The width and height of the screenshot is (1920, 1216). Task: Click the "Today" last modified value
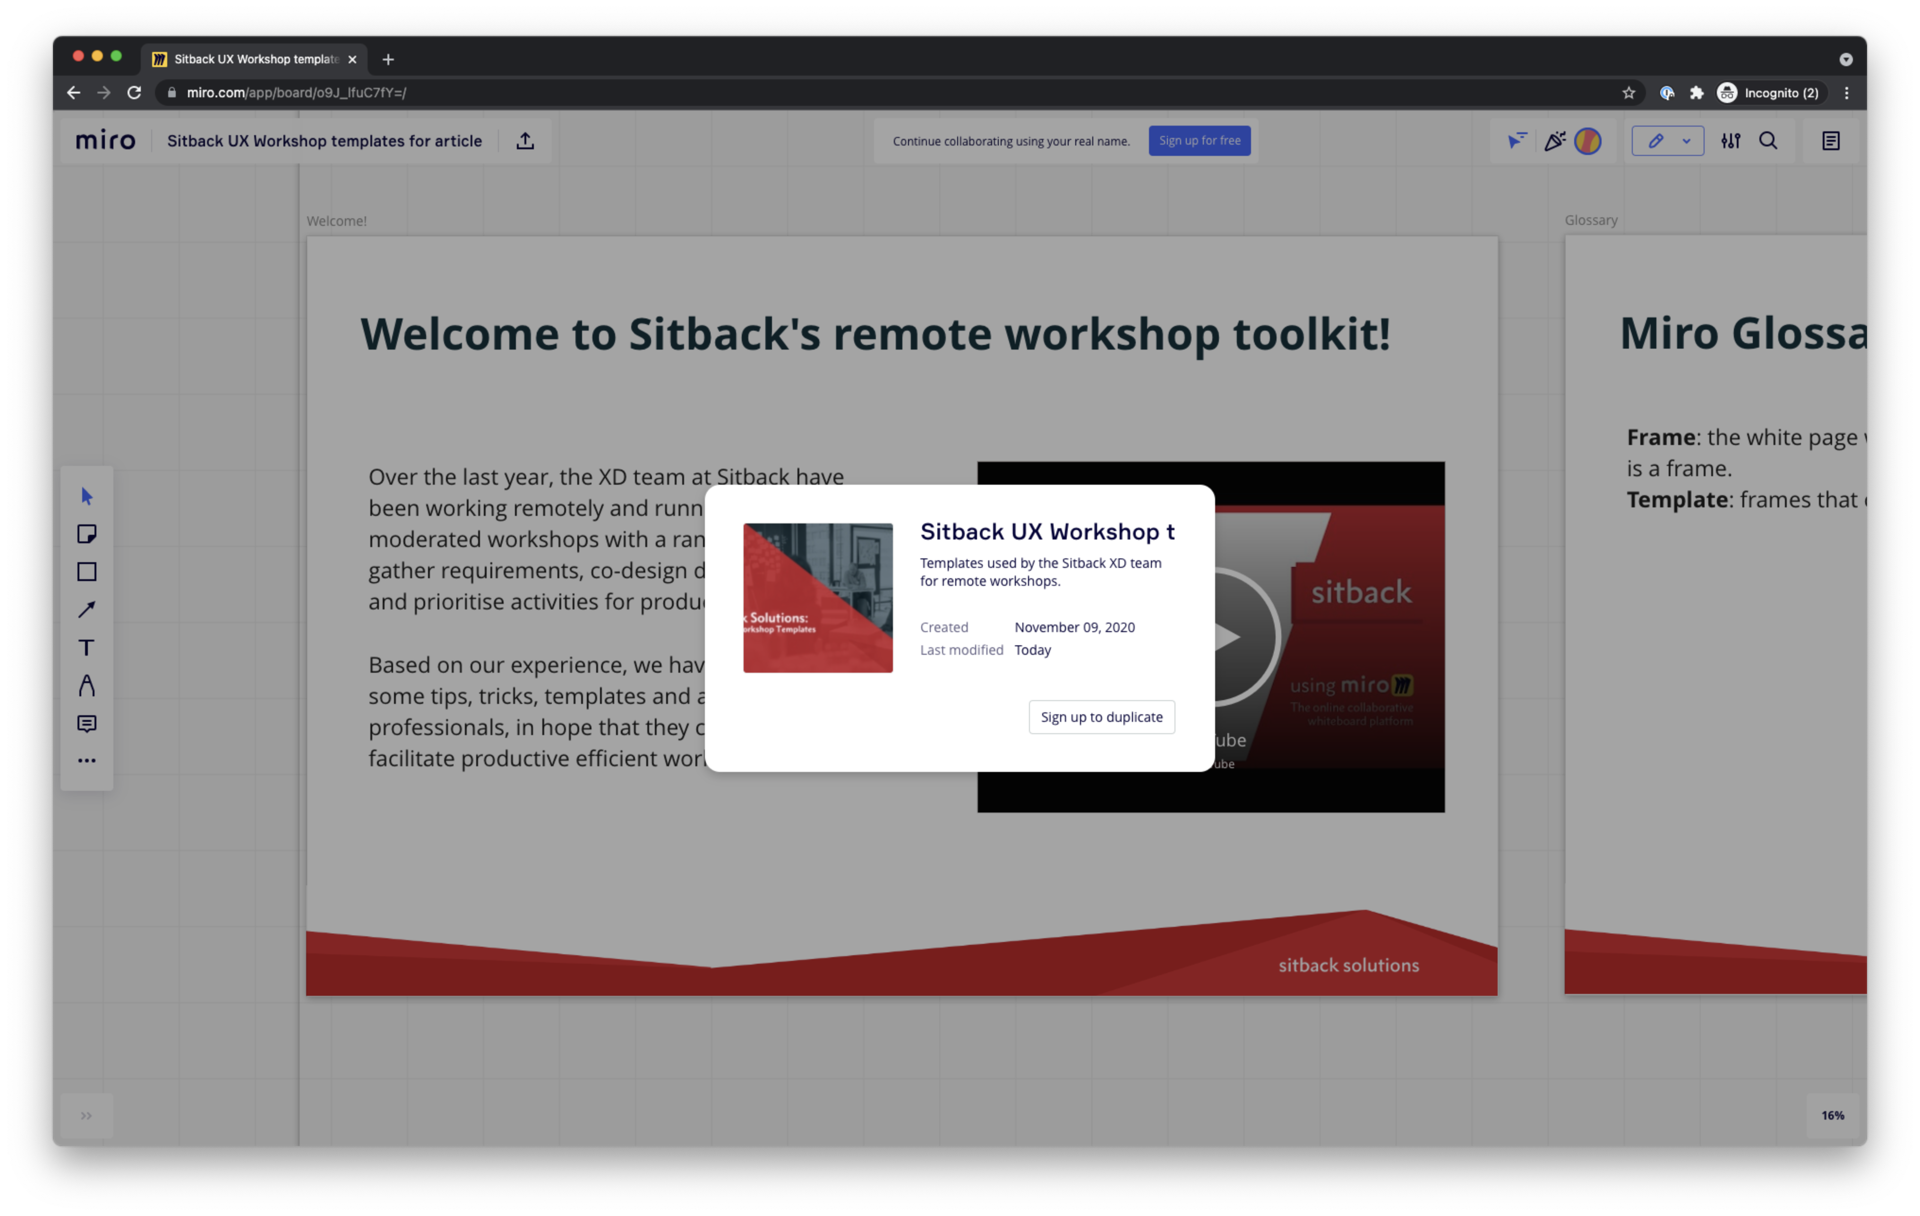point(1033,650)
